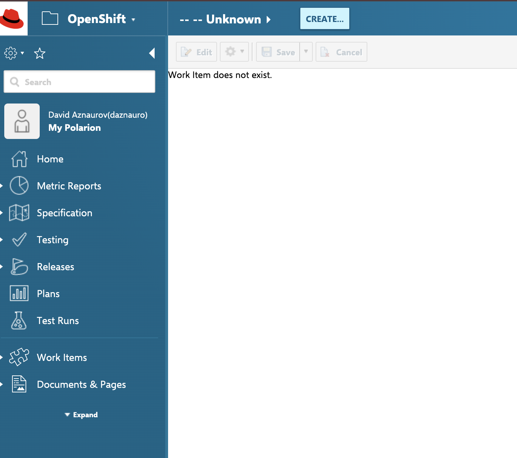Viewport: 517px width, 458px height.
Task: Click the Home house icon
Action: [x=19, y=159]
